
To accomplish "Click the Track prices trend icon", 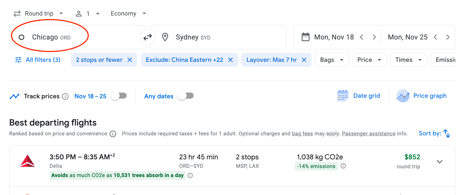I will [x=14, y=96].
